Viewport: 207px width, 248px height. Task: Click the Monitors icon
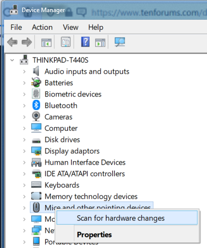[36, 219]
